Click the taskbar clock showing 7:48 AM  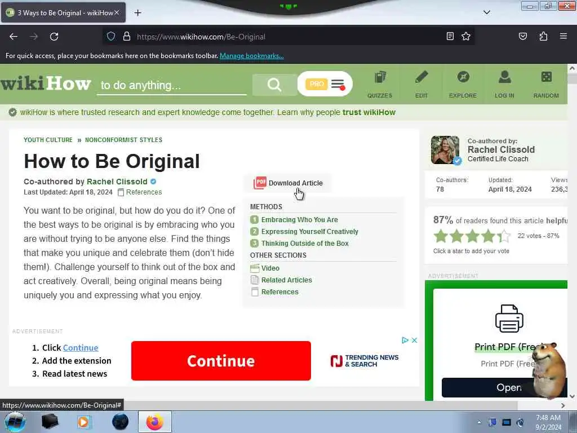[548, 422]
